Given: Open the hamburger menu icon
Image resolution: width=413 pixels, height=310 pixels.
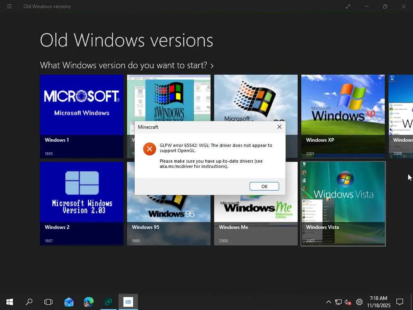Looking at the screenshot, I should pyautogui.click(x=9, y=6).
